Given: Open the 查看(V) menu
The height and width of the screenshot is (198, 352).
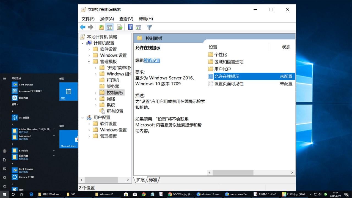Looking at the screenshot, I should [126, 19].
